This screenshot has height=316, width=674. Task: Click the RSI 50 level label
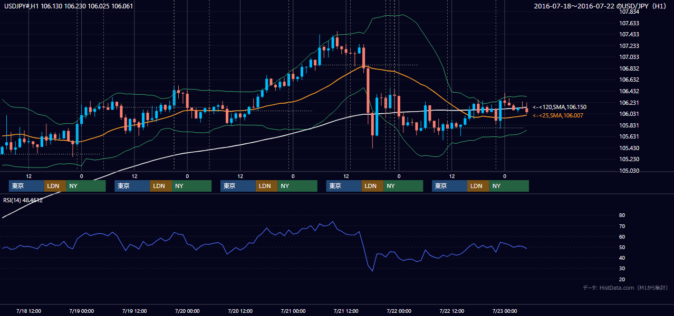pos(622,248)
